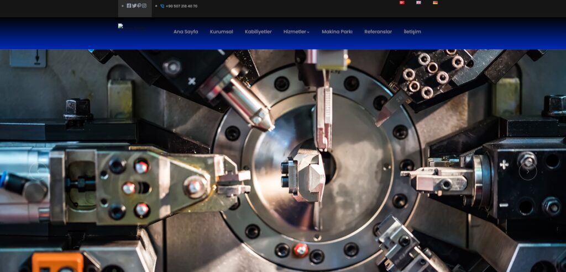566x272 pixels.
Task: Call the number +90 507 218 40 70
Action: 181,6
